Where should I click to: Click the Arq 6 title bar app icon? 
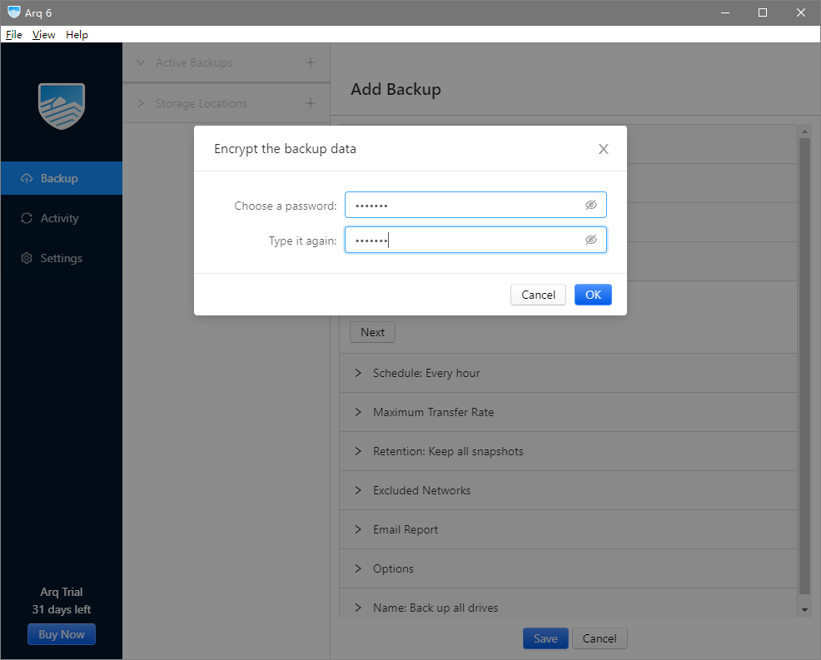coord(13,12)
